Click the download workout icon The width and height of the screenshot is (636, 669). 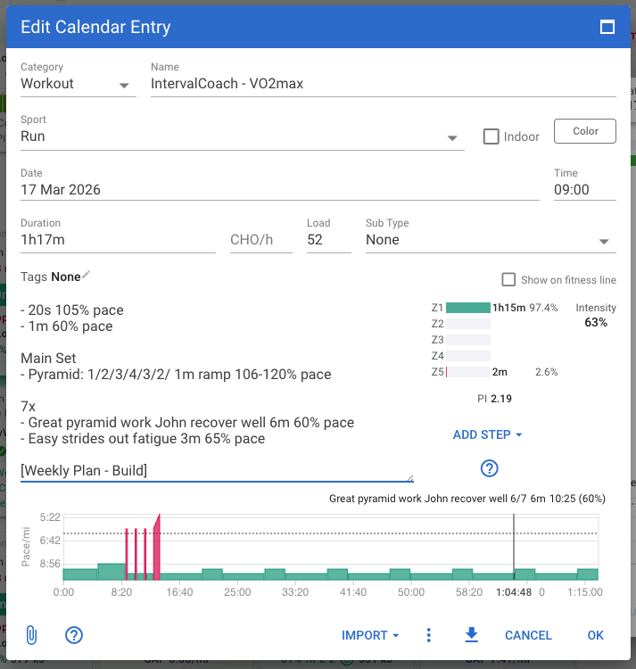click(472, 635)
